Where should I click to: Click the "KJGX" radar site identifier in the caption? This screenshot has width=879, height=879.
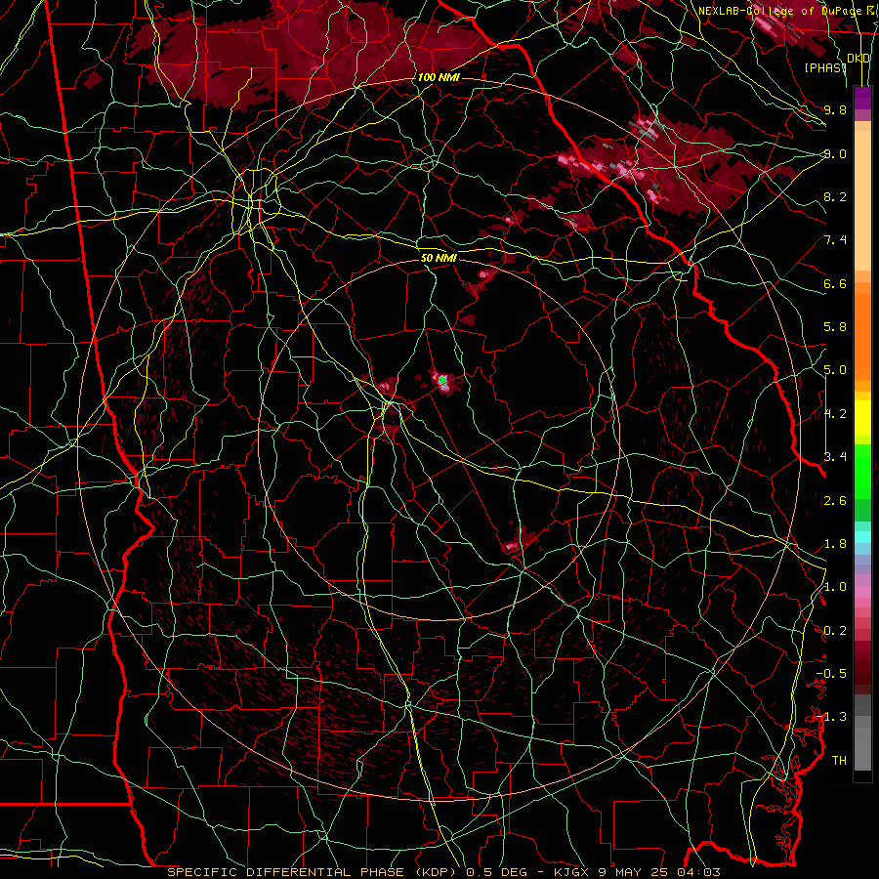tap(567, 872)
